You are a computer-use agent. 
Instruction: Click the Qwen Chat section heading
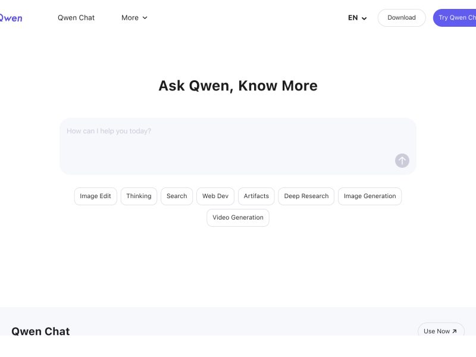[x=40, y=331]
